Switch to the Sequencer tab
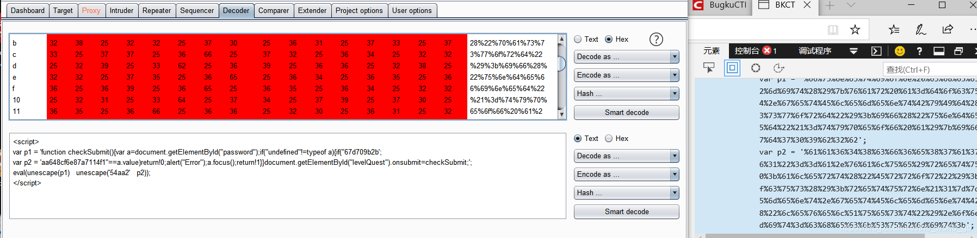This screenshot has width=977, height=238. click(x=197, y=10)
